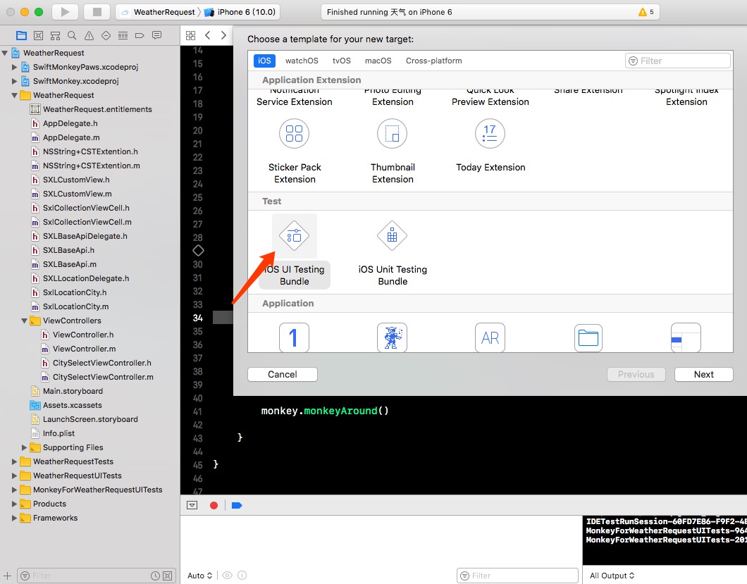Click the Previous button
Screen dimensions: 747x584
(636, 374)
